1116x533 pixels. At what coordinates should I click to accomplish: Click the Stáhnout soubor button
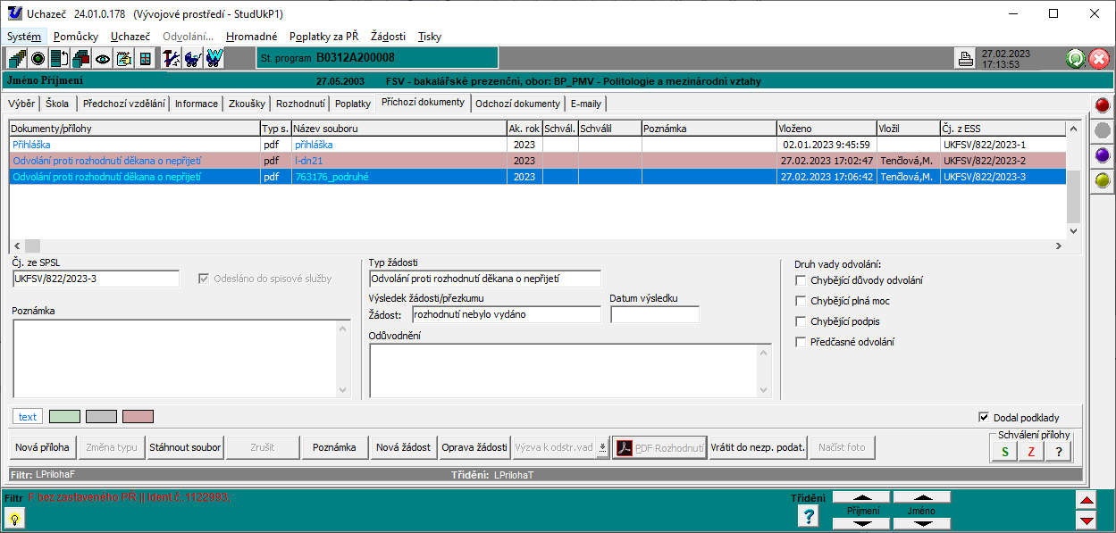tap(185, 447)
